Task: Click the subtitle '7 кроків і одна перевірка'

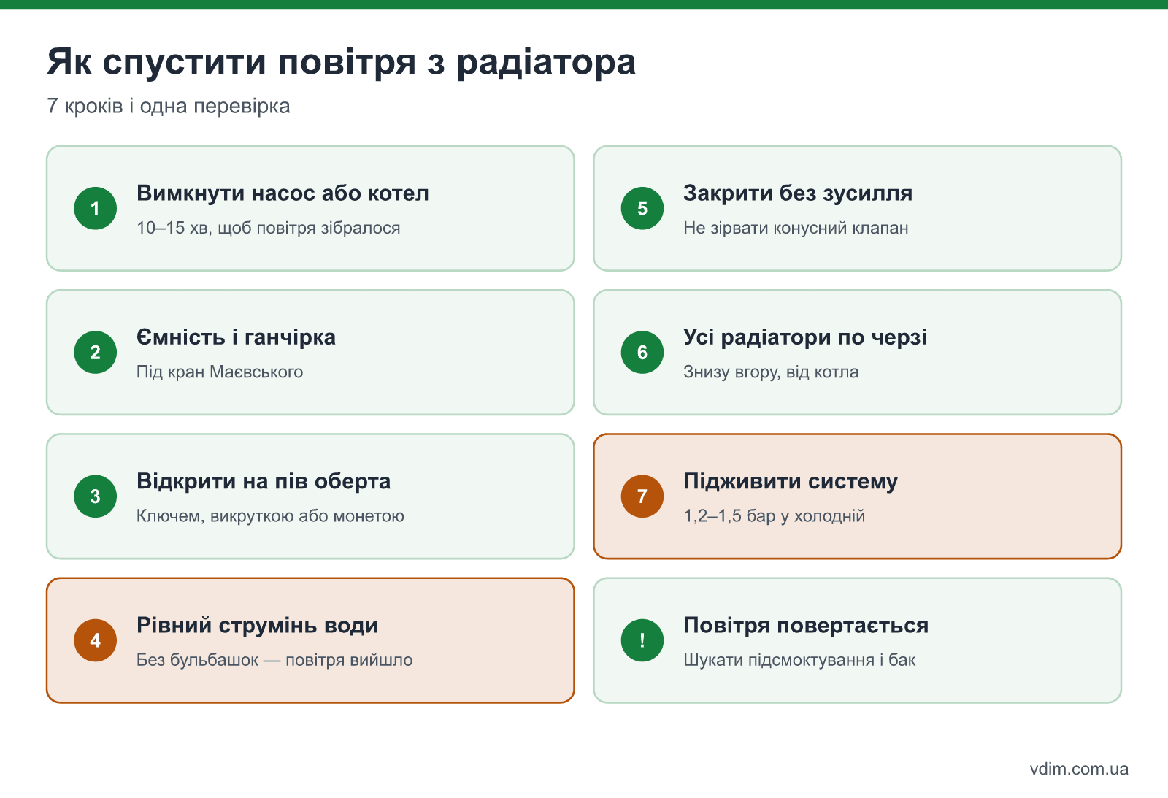Action: [x=169, y=106]
